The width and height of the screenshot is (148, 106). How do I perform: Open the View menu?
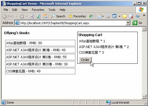pyautogui.click(x=24, y=10)
